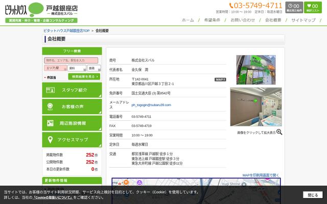Viewport: 327px width, 204px height.
Task: Click the phone number 03-5749-4711 in header
Action: point(255,6)
